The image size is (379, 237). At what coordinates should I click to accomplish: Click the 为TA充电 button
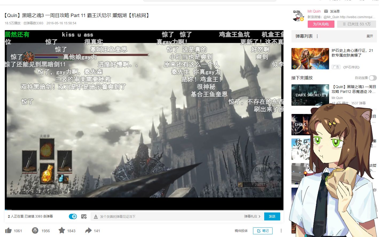coord(321,24)
